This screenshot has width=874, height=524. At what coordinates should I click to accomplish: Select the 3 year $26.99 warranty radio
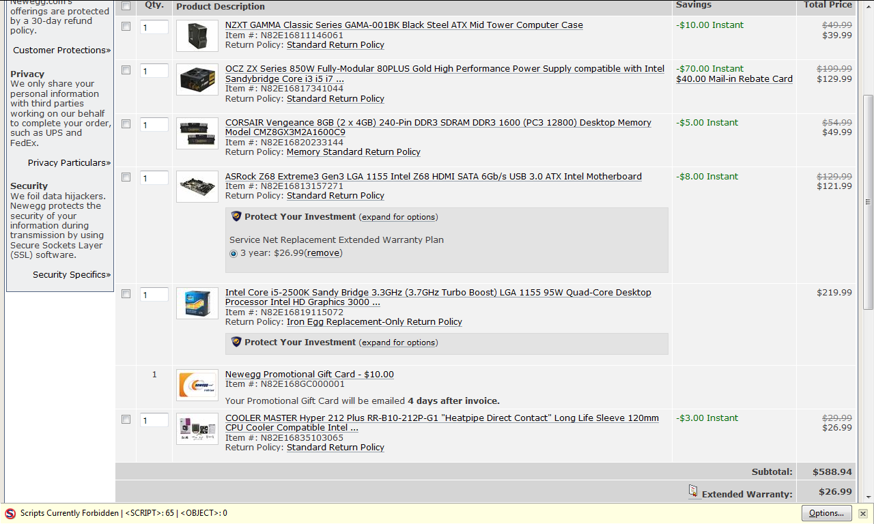coord(234,253)
